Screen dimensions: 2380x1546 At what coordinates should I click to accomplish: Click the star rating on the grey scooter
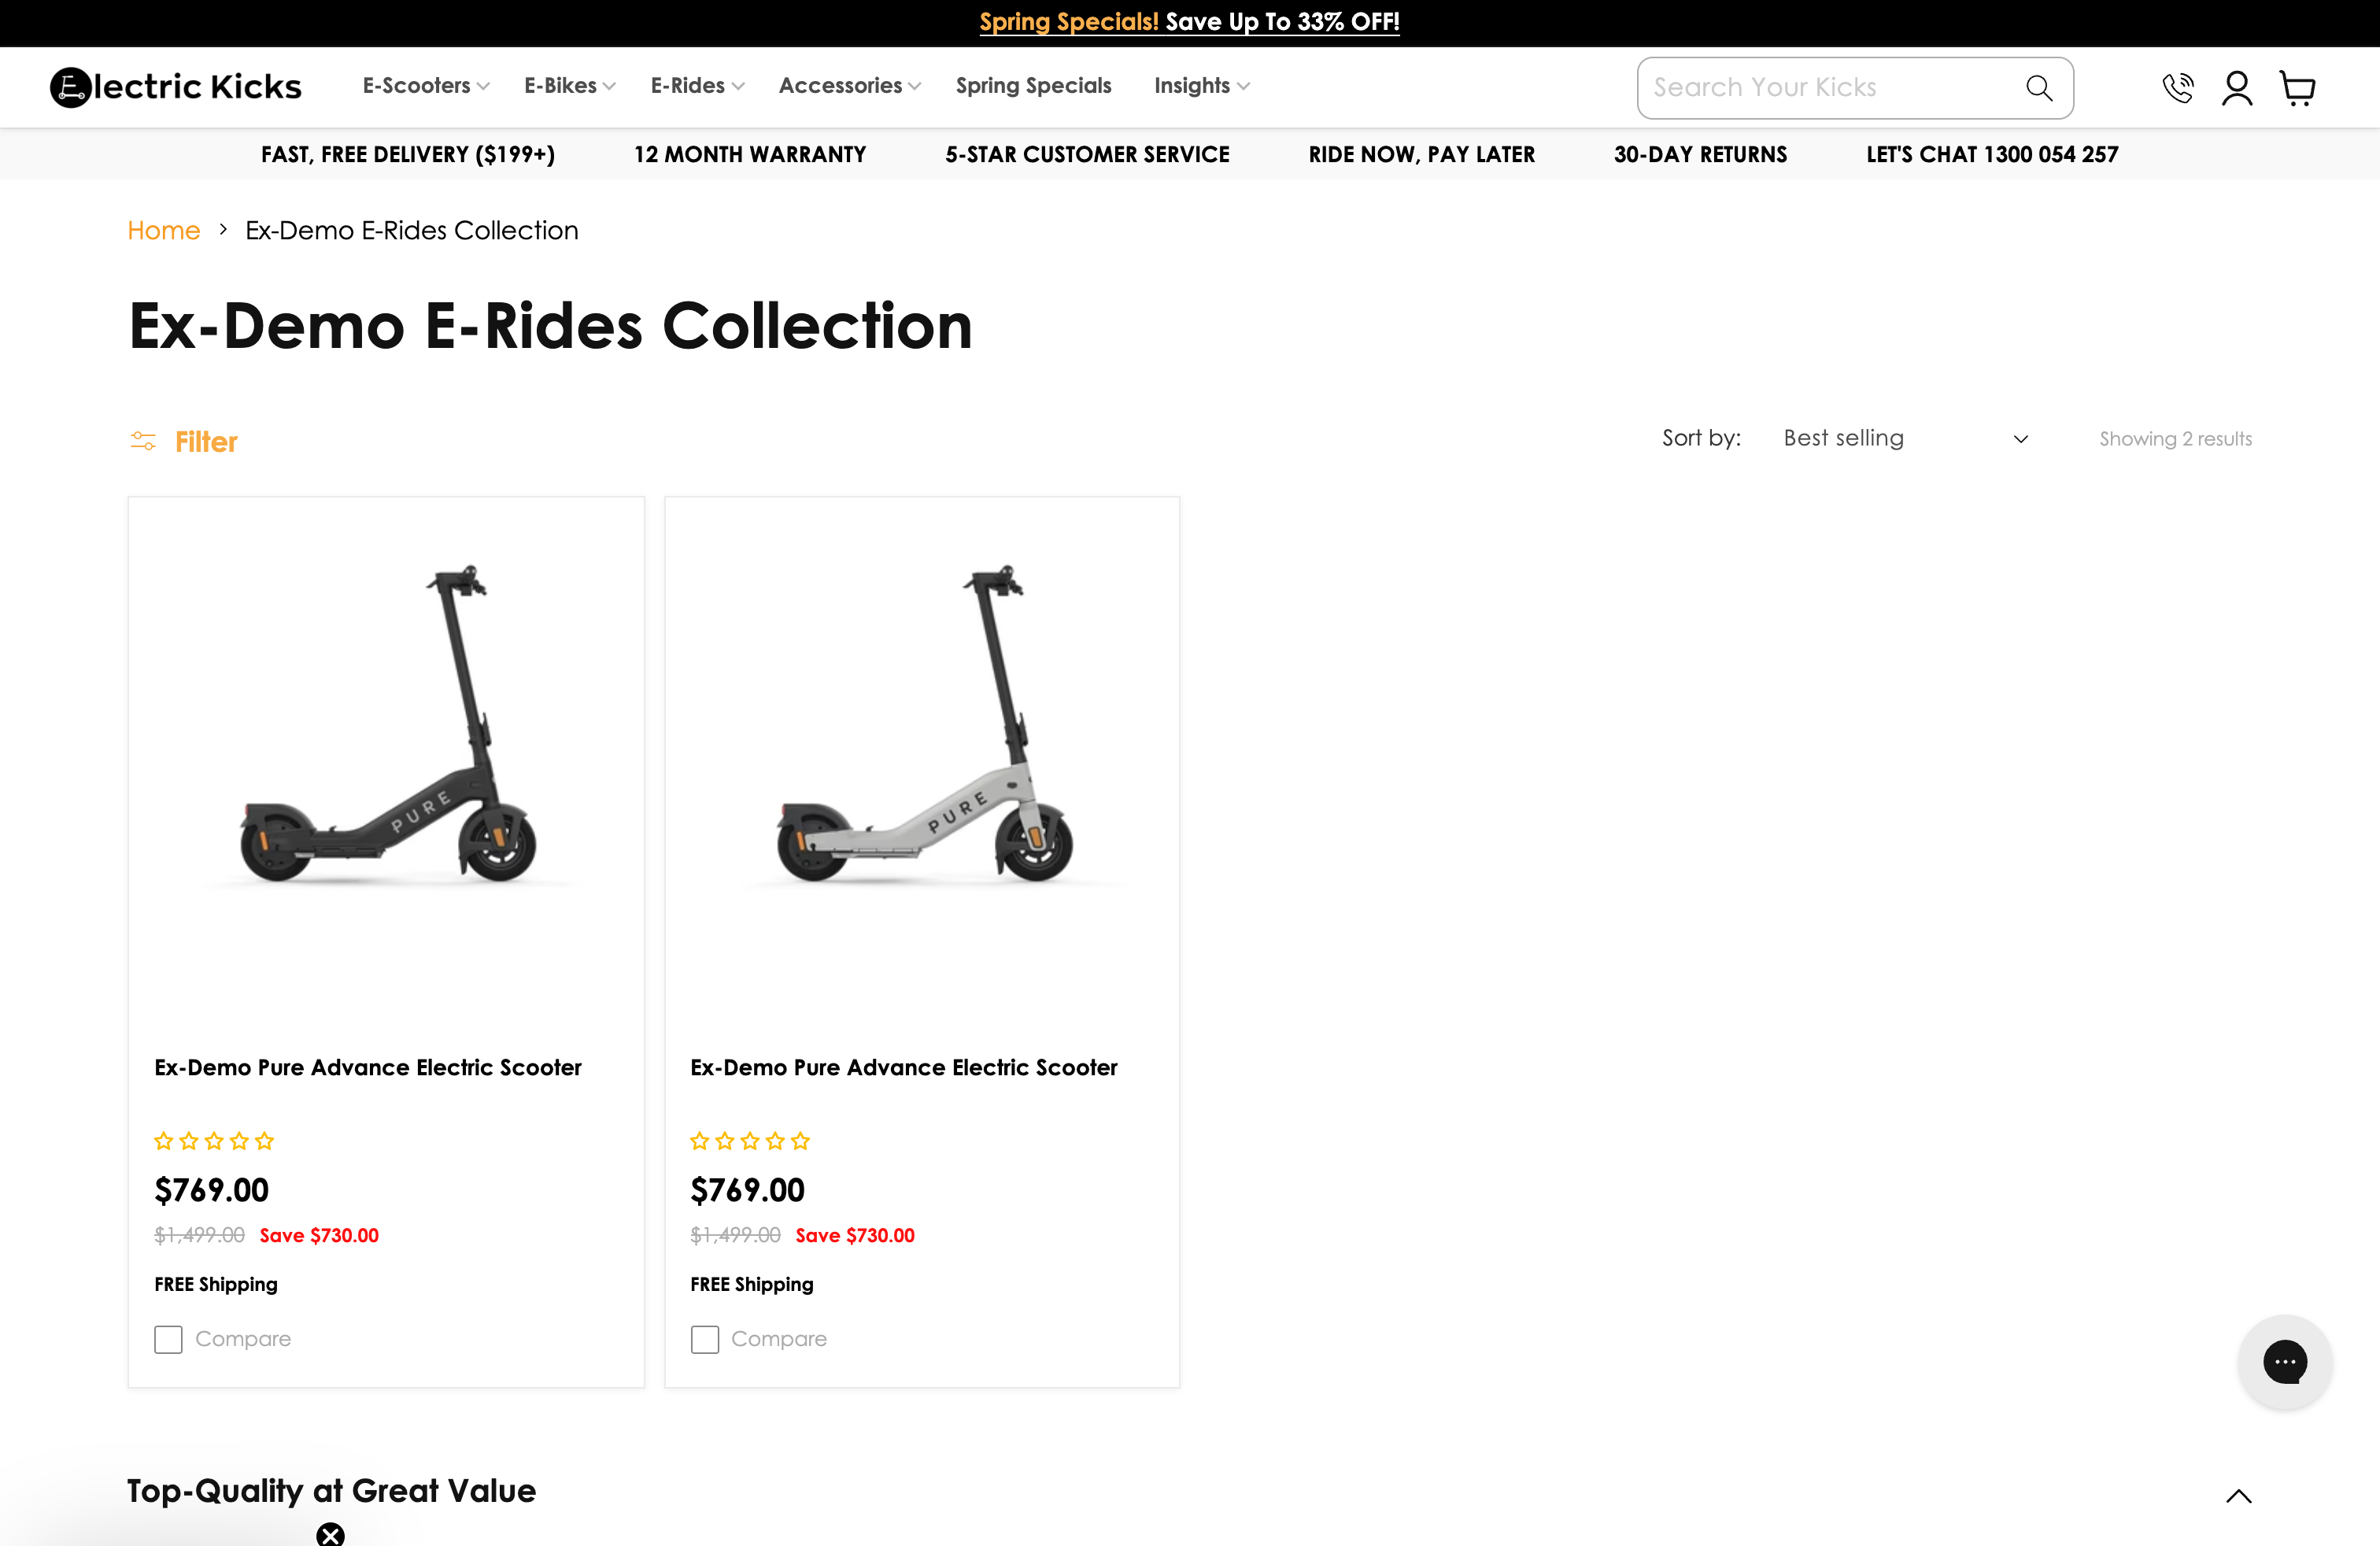coord(750,1141)
